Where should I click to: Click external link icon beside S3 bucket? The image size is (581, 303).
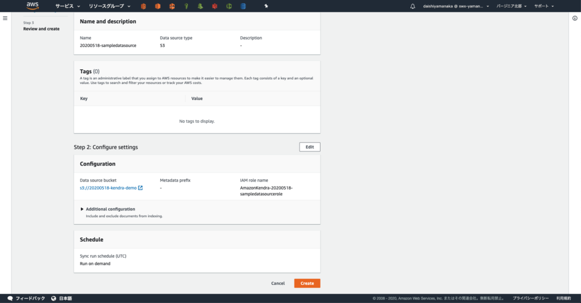pos(141,188)
